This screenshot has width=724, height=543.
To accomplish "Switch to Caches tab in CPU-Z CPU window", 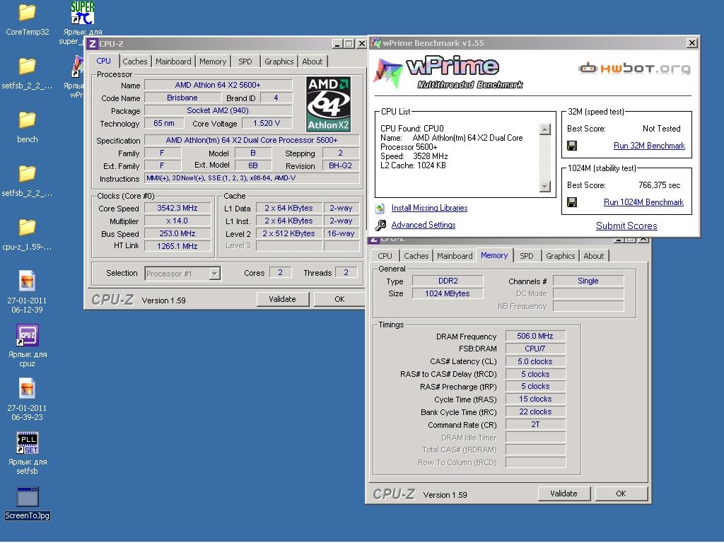I will pos(135,62).
